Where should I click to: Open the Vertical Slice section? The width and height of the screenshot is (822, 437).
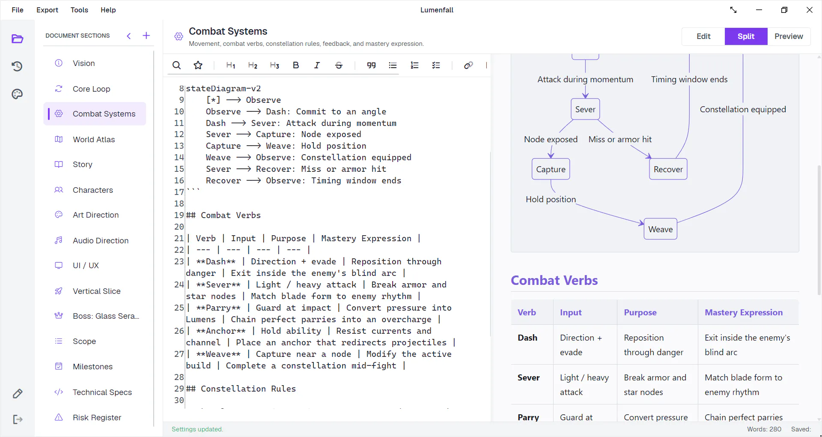95,291
